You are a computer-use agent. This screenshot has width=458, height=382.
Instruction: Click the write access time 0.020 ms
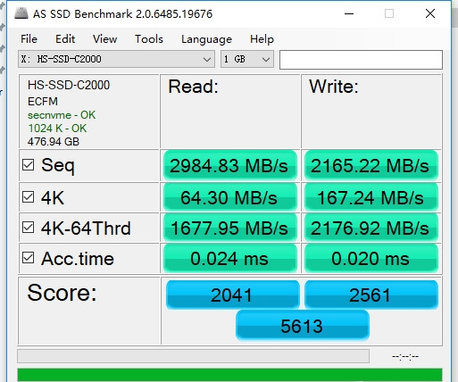371,258
